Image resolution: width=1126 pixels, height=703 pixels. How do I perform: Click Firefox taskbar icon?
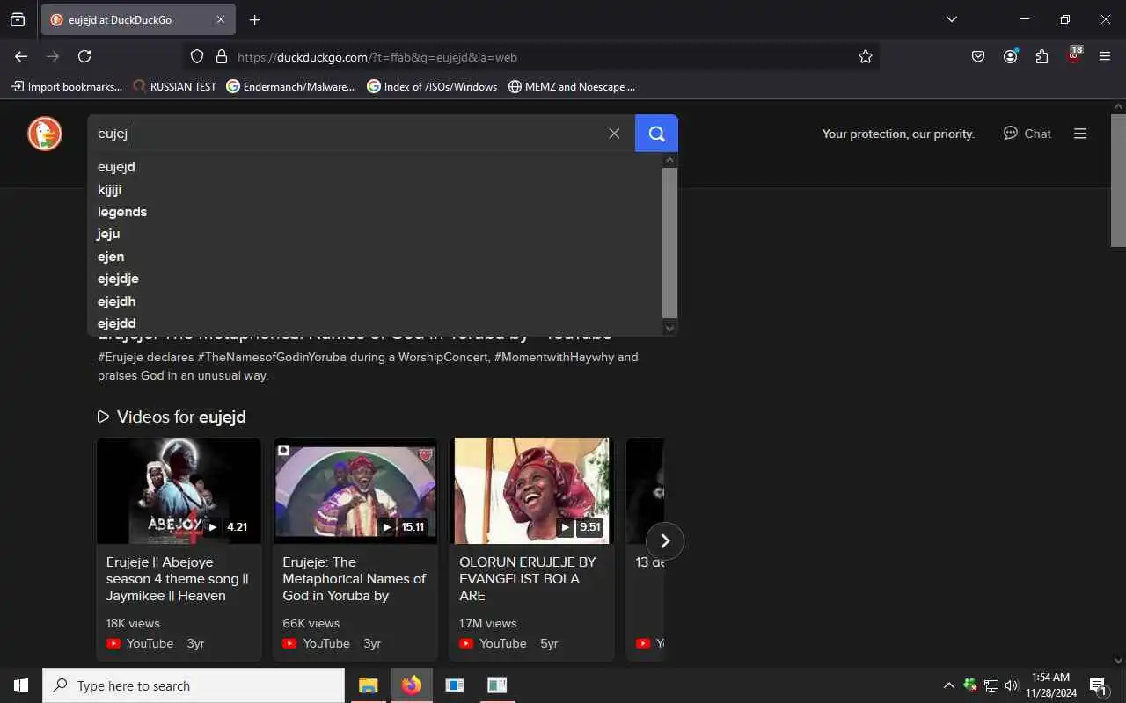(411, 685)
